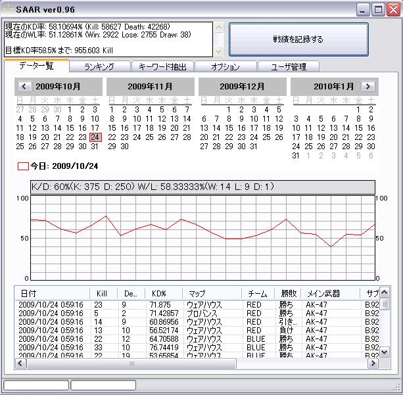This screenshot has width=403, height=395.
Task: Close the SAAR window
Action: click(394, 10)
